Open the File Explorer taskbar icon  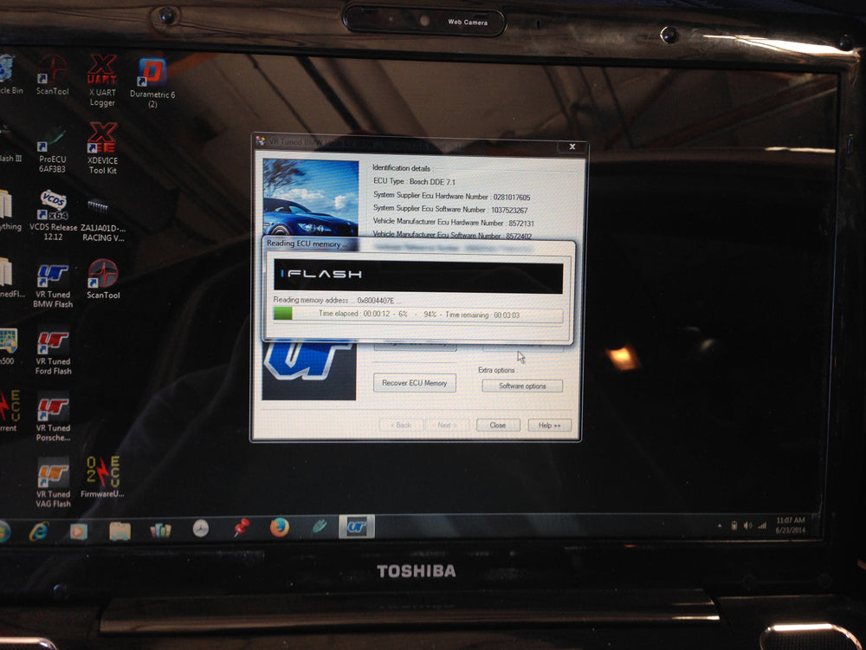coord(119,530)
